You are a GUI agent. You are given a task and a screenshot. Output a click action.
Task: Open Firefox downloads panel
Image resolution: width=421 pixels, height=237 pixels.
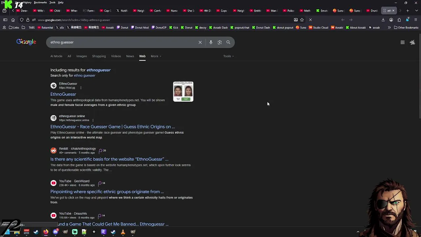(x=383, y=20)
